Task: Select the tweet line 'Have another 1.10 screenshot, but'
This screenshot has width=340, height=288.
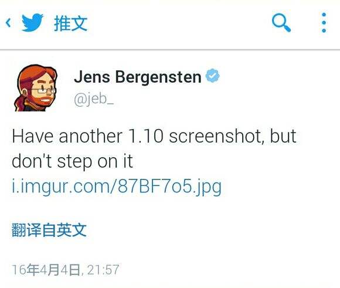Action: 154,136
